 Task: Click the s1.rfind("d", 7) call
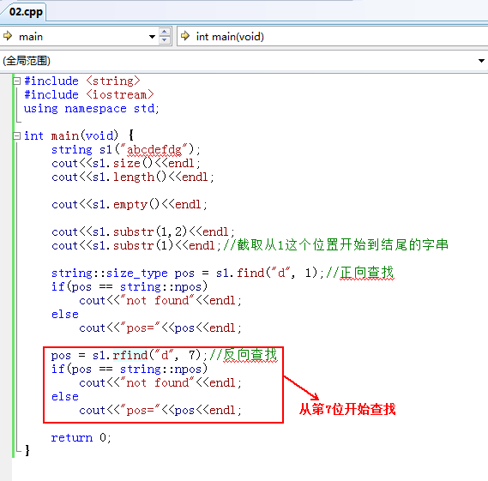click(x=148, y=355)
